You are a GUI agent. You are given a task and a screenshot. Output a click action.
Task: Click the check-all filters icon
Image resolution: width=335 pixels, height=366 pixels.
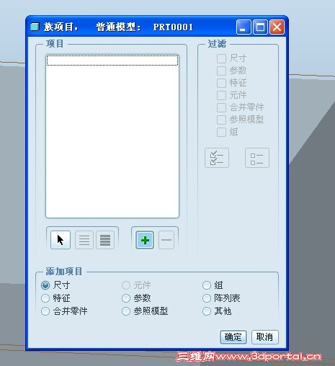pyautogui.click(x=217, y=158)
